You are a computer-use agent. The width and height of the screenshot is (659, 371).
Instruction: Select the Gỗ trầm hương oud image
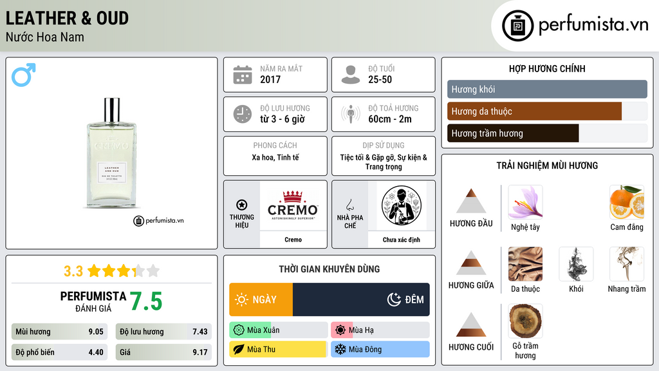coord(525,321)
